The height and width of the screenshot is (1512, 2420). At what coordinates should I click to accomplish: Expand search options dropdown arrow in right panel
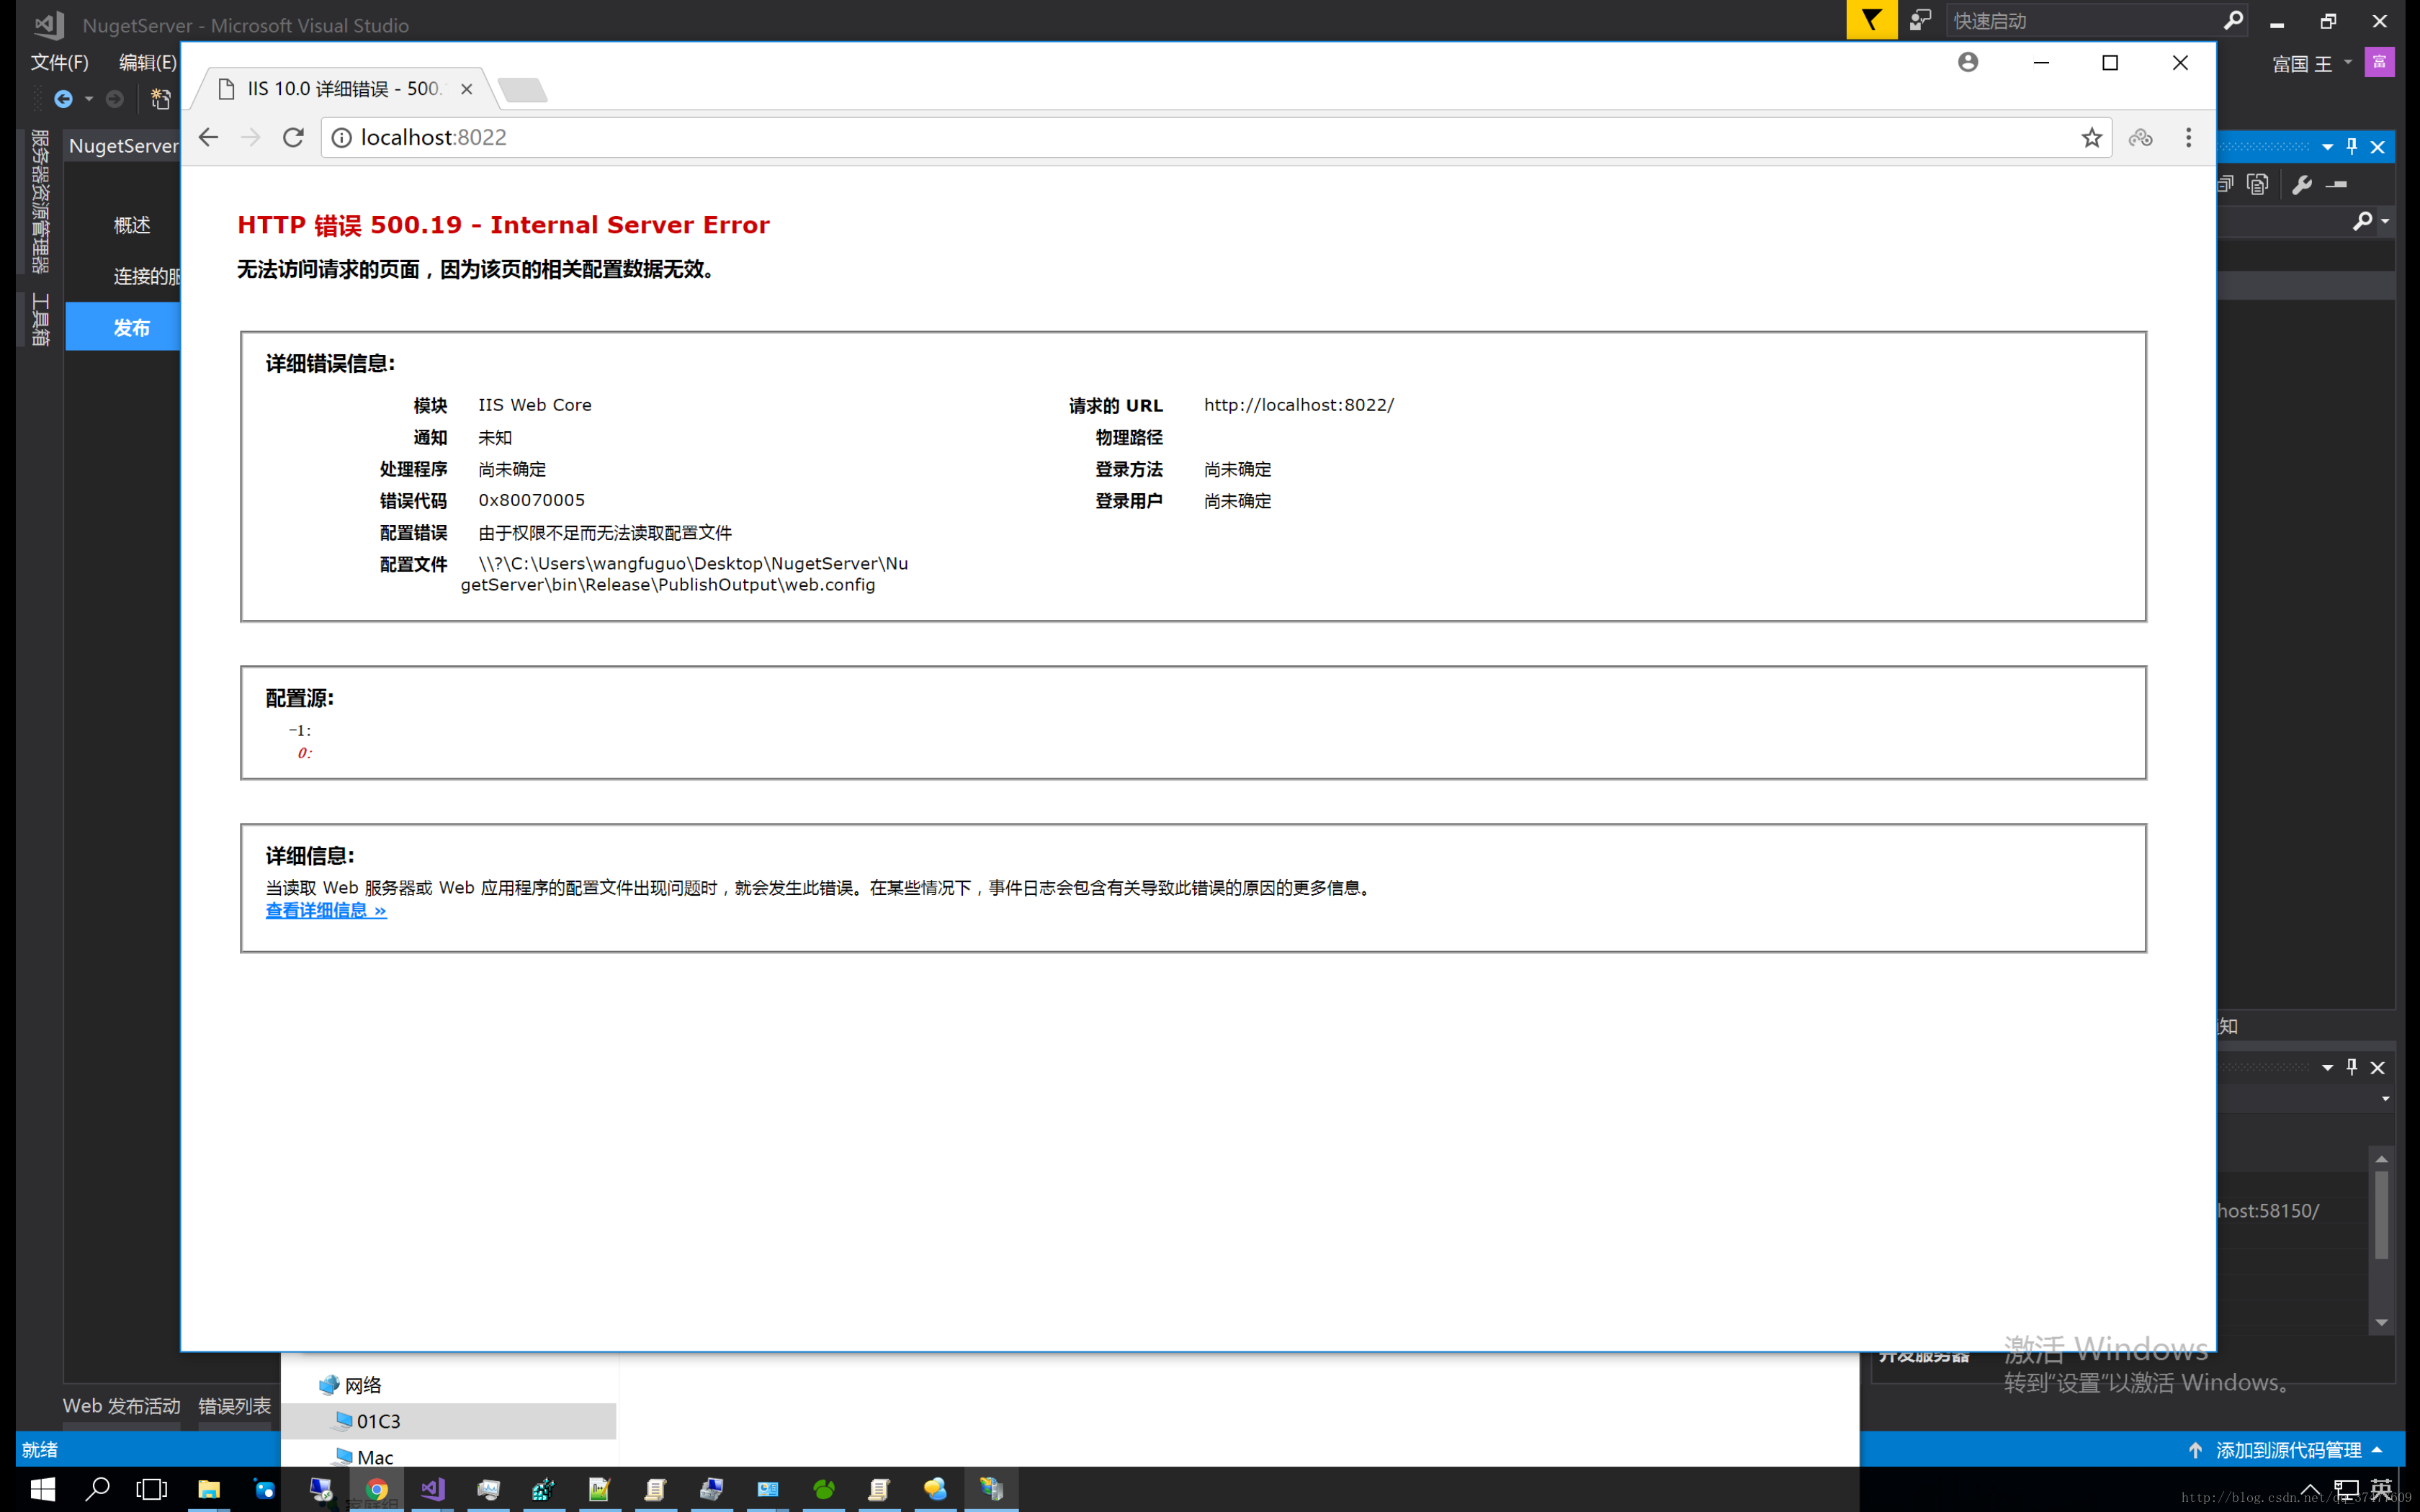coord(2385,221)
